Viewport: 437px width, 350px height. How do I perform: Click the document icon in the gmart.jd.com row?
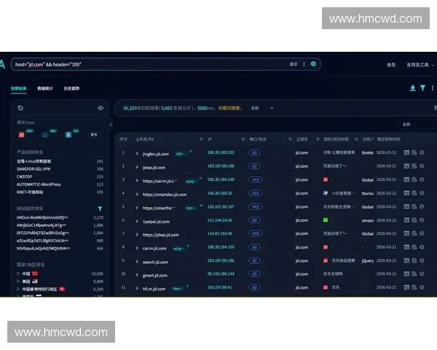414,274
